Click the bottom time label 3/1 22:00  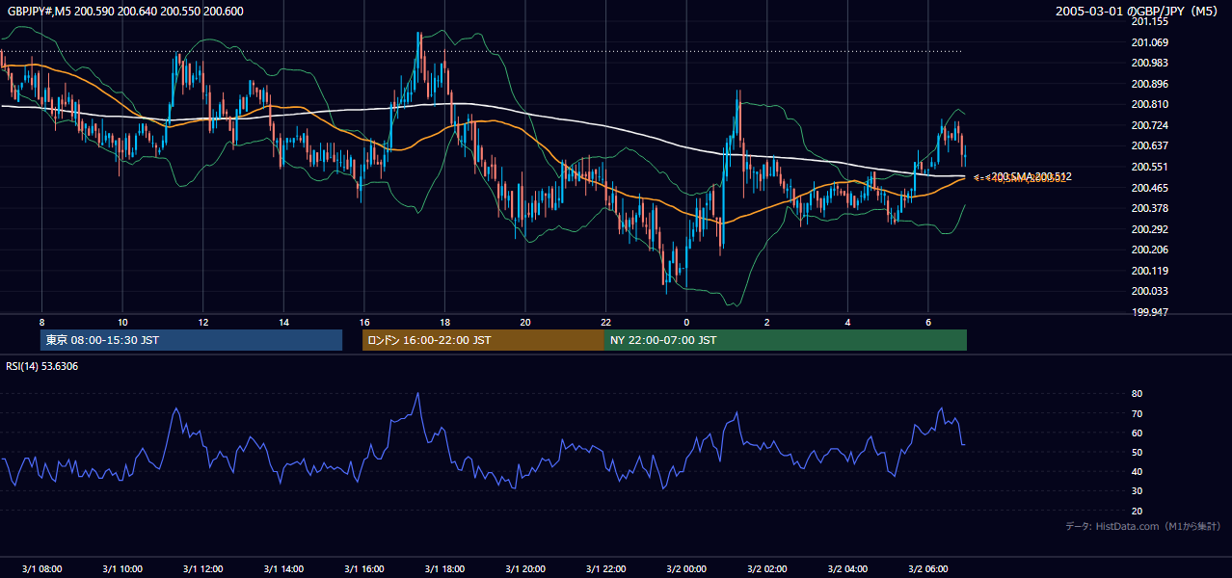pyautogui.click(x=605, y=569)
